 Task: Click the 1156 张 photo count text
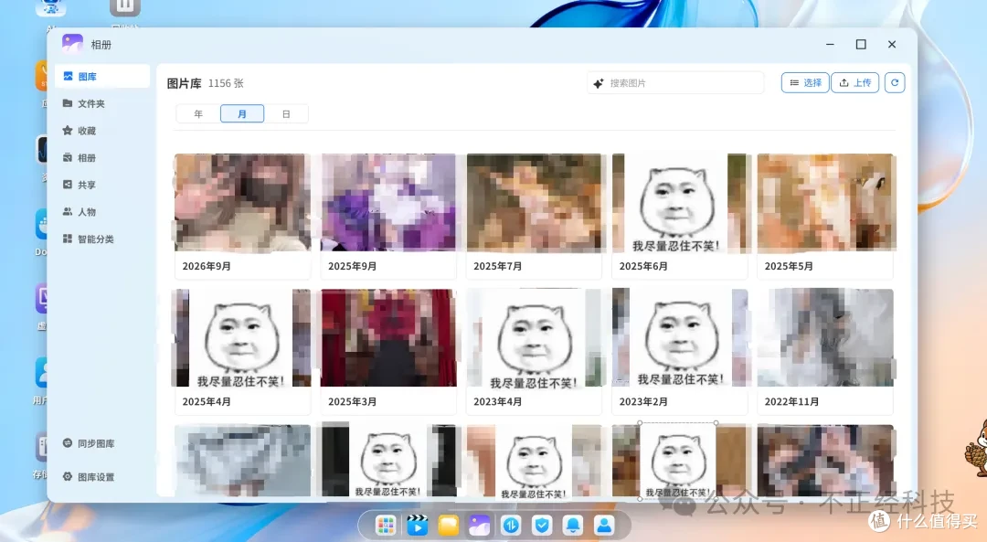click(x=226, y=83)
